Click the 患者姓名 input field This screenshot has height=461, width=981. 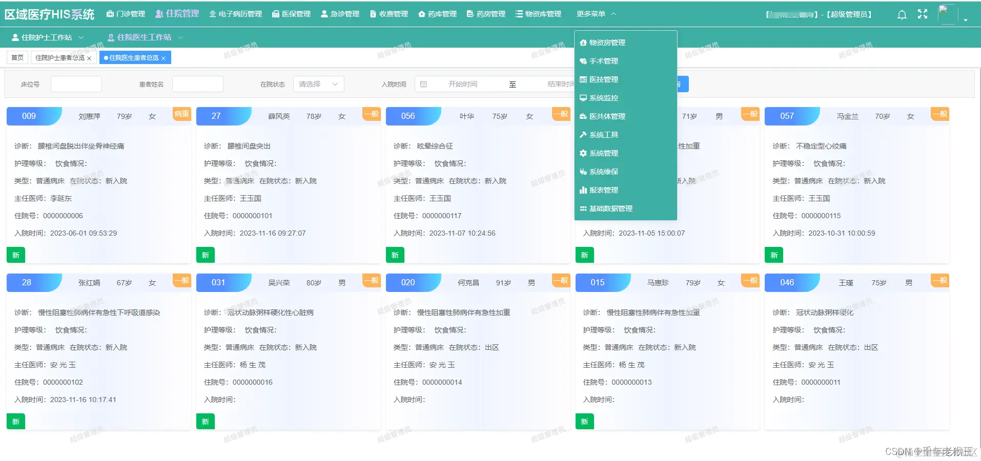click(x=197, y=83)
